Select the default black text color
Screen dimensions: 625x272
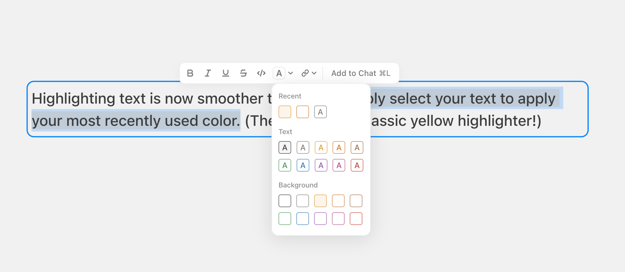tap(285, 147)
